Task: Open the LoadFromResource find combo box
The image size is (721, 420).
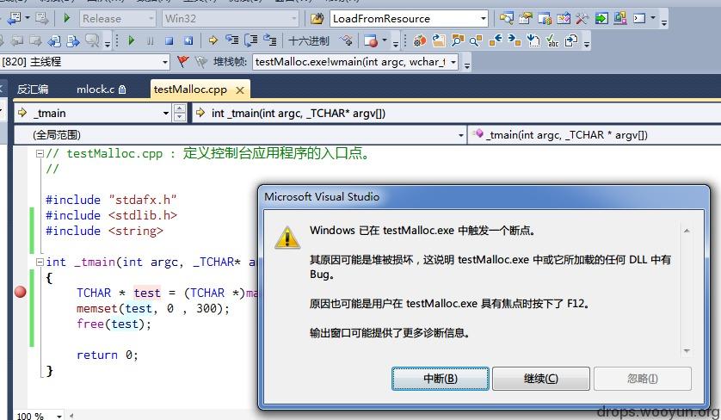Action: pyautogui.click(x=410, y=18)
